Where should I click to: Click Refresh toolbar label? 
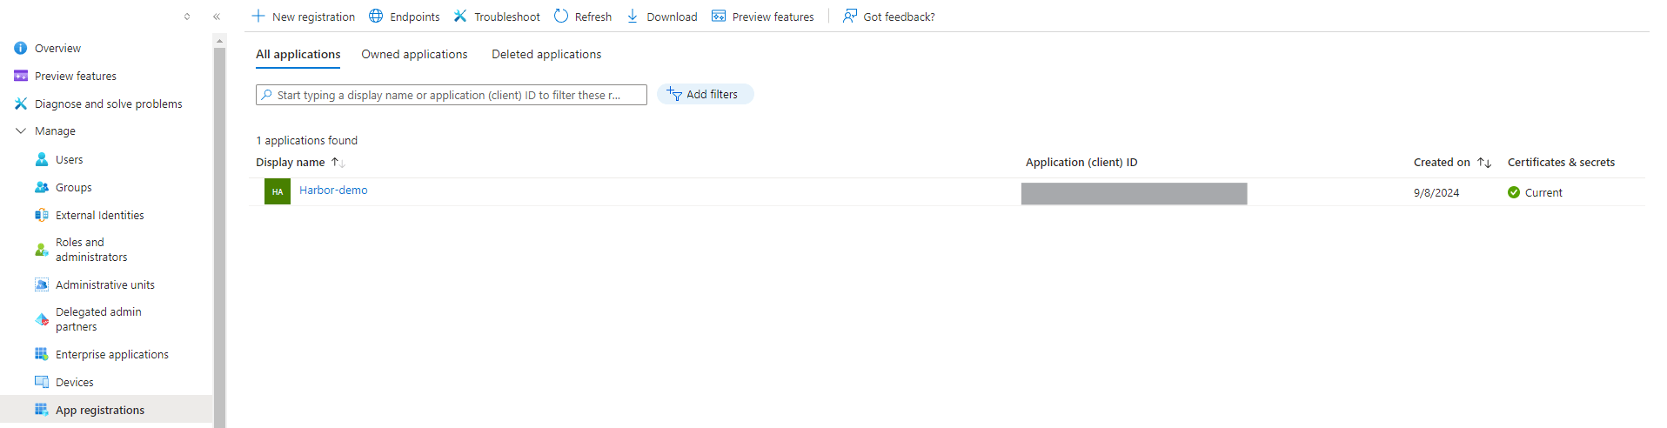pyautogui.click(x=593, y=17)
